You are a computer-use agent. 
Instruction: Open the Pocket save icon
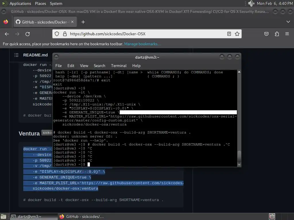pos(266,34)
